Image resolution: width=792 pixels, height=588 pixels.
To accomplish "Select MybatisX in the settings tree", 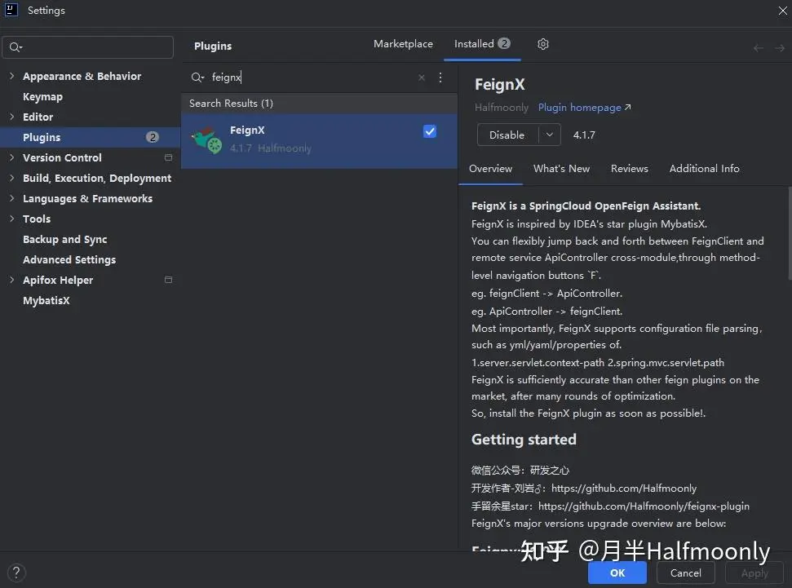I will 46,300.
